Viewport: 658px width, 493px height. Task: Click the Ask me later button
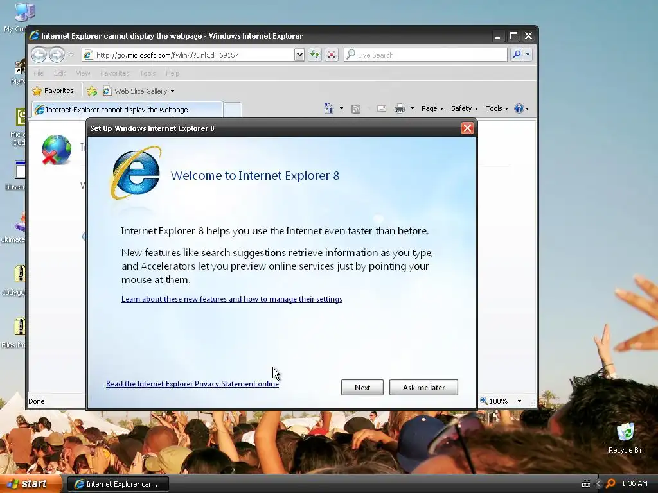pyautogui.click(x=423, y=387)
